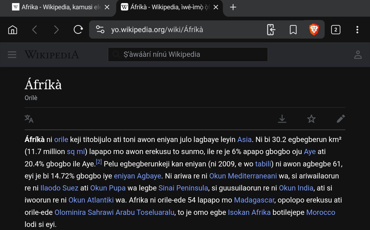Open the Aye link
This screenshot has height=230, width=370.
(310, 152)
